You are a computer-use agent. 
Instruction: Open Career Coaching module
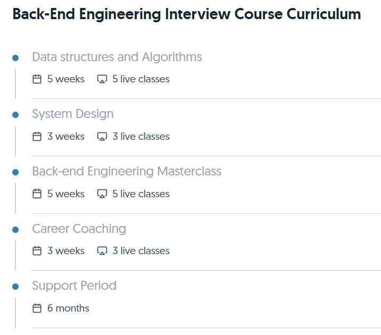(x=79, y=229)
